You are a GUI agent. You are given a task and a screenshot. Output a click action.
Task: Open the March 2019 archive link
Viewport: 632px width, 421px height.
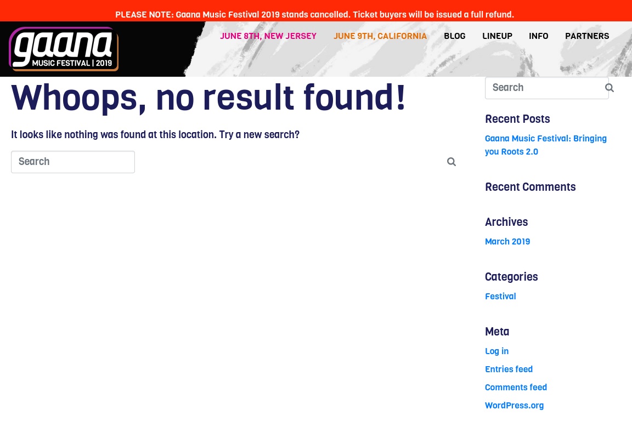coord(507,241)
